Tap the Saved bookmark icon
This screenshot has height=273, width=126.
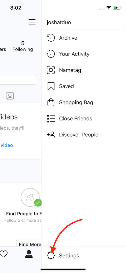(51, 86)
